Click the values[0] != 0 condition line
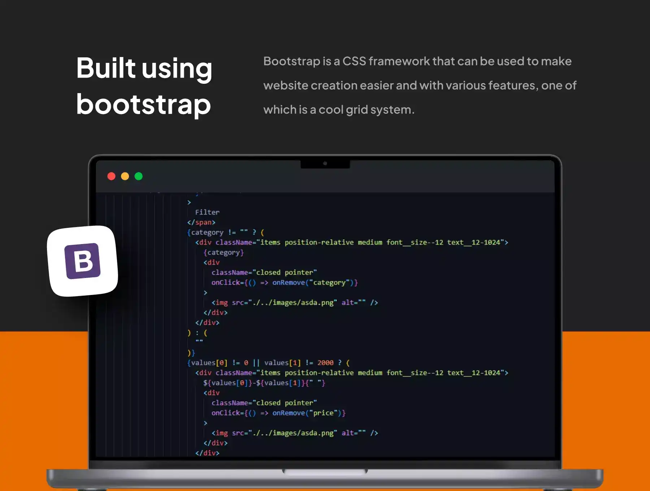This screenshot has width=650, height=491. pos(268,363)
